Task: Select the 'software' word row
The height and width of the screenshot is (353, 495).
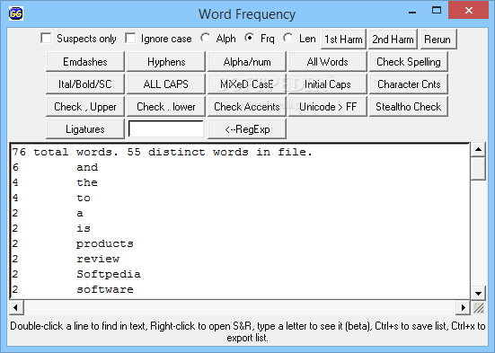Action: coord(240,289)
